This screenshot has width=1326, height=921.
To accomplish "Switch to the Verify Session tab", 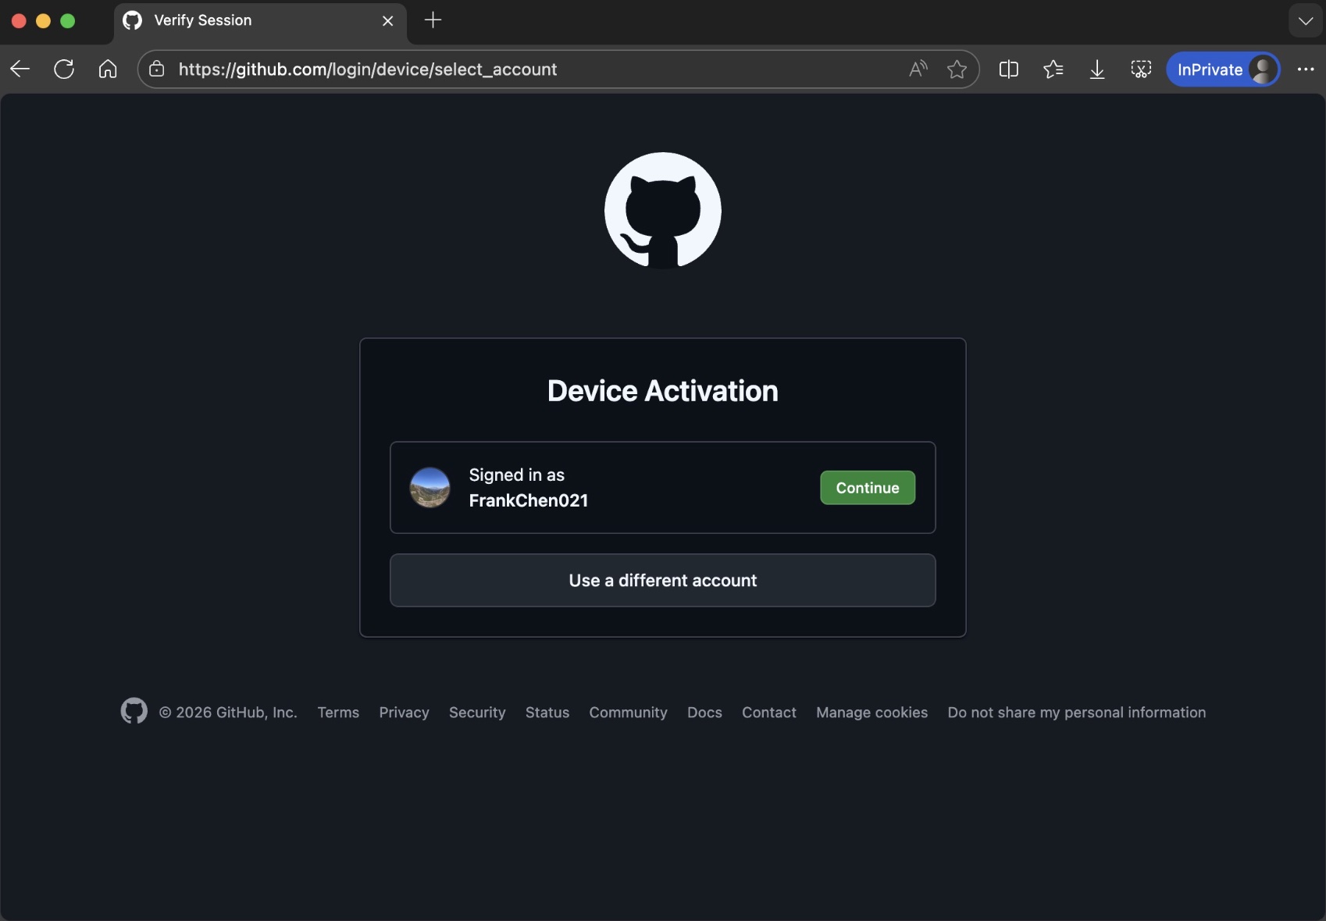I will point(234,21).
